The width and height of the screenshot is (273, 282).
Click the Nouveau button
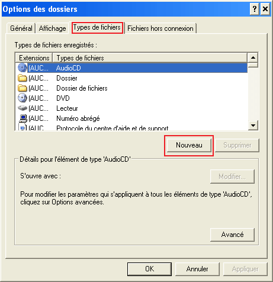pos(189,145)
